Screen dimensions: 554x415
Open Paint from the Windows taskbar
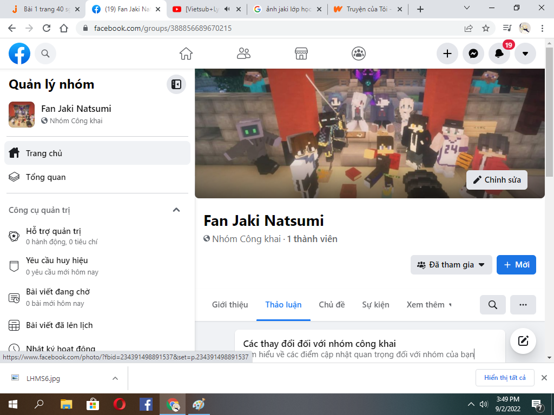(199, 404)
